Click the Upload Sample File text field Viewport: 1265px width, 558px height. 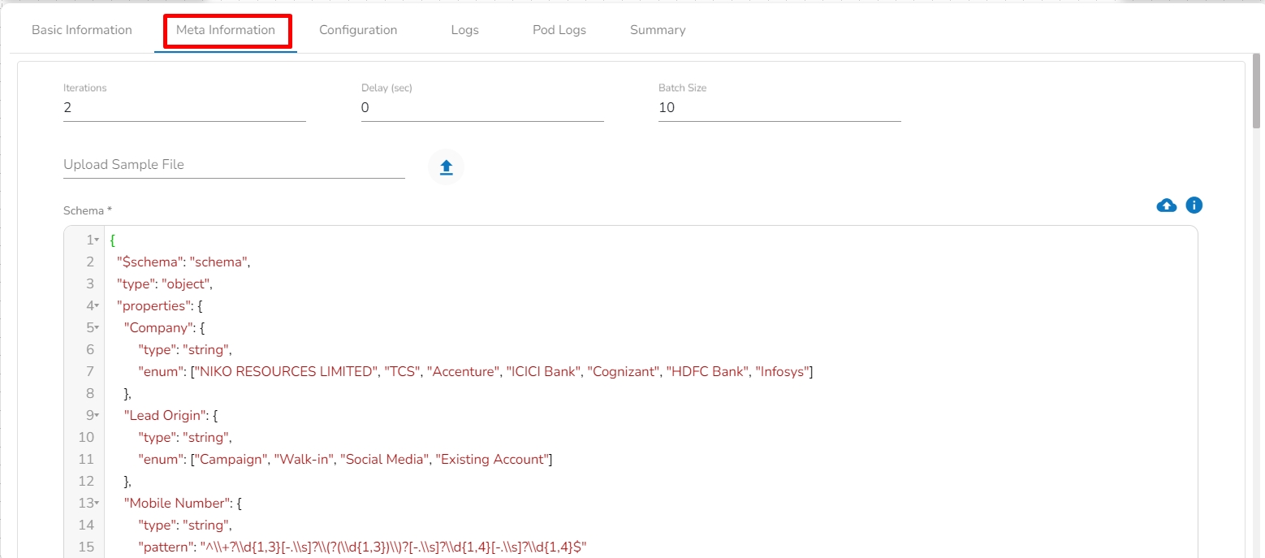pyautogui.click(x=234, y=165)
